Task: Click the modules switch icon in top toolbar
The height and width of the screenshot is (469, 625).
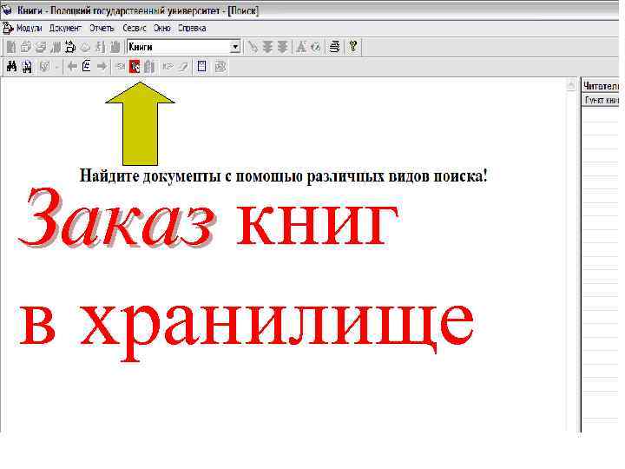Action: [x=70, y=47]
